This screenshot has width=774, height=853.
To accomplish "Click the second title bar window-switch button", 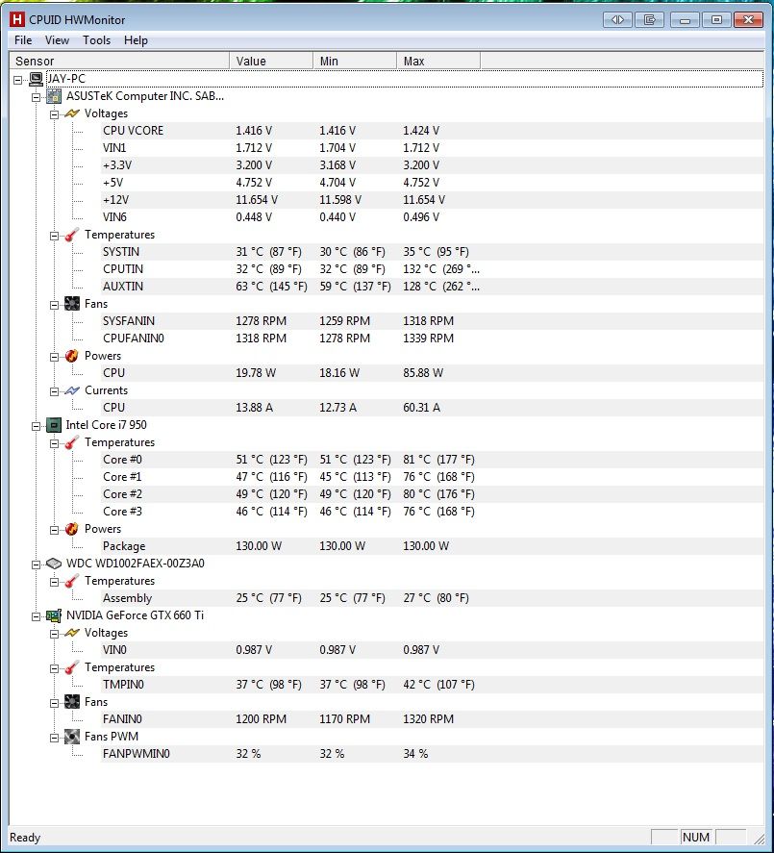I will pos(649,20).
